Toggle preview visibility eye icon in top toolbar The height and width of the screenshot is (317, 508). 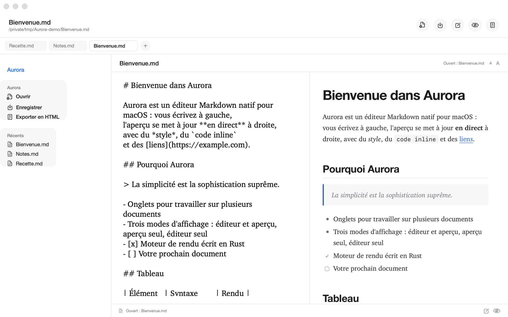475,25
